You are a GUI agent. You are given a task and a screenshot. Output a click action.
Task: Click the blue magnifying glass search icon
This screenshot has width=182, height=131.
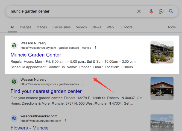click(x=171, y=11)
